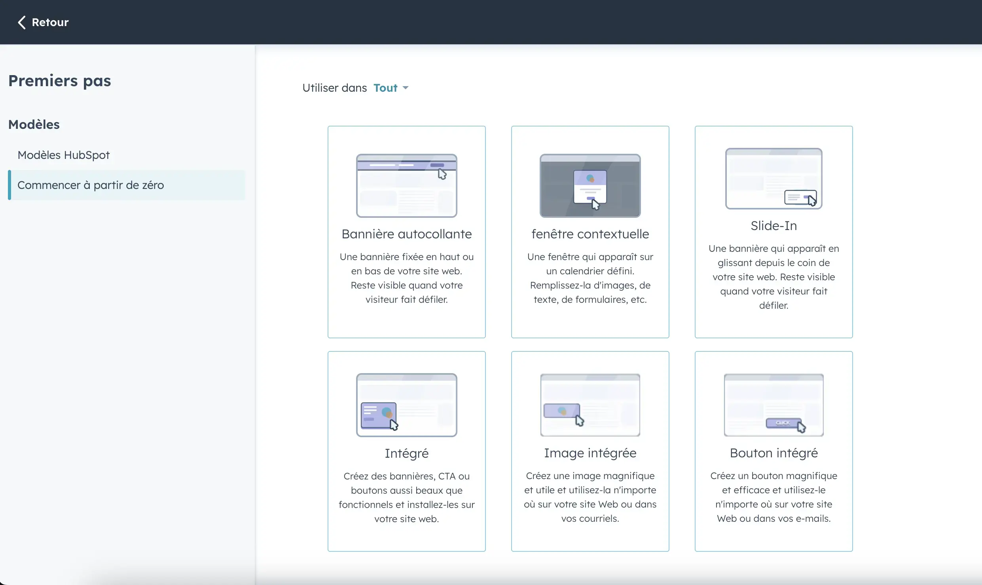
Task: Open the Tout filter dropdown
Action: [x=385, y=88]
